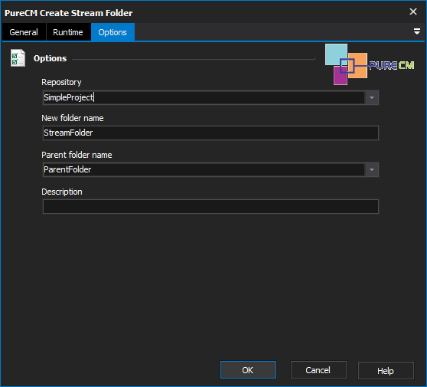Click the Cancel button
Image resolution: width=427 pixels, height=387 pixels.
[318, 370]
